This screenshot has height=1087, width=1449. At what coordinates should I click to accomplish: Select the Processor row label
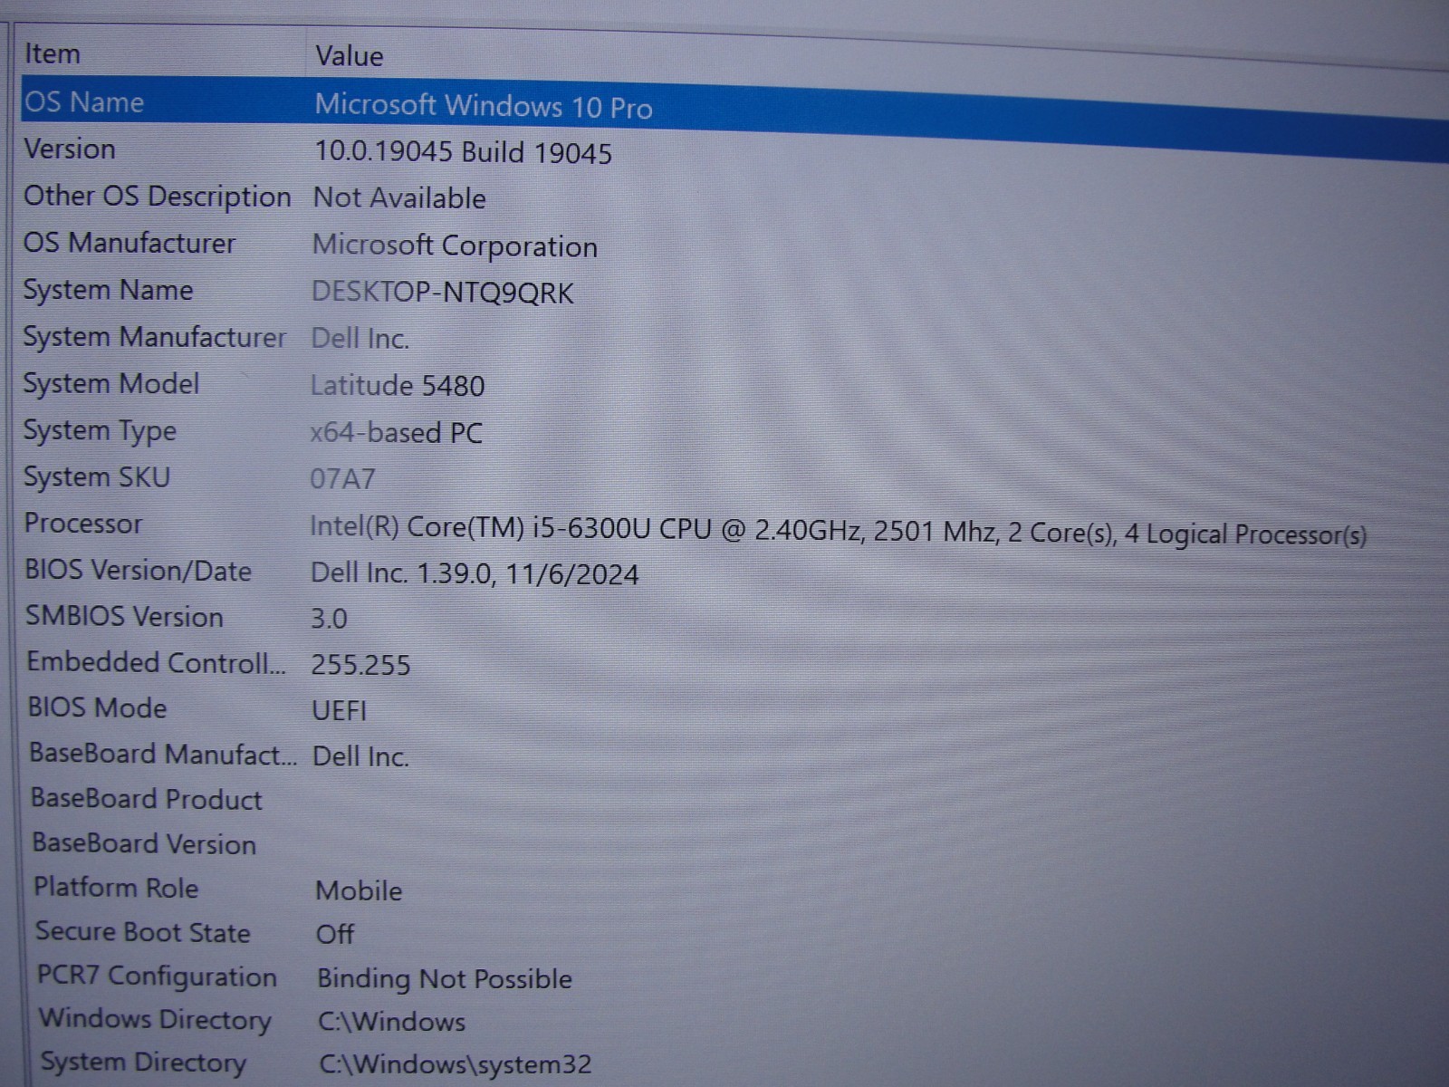[82, 524]
